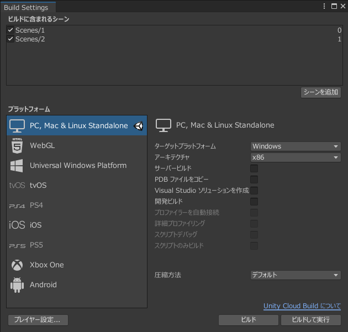Close the Build Settings window
Screen dimensions: 348x332
pos(343,6)
